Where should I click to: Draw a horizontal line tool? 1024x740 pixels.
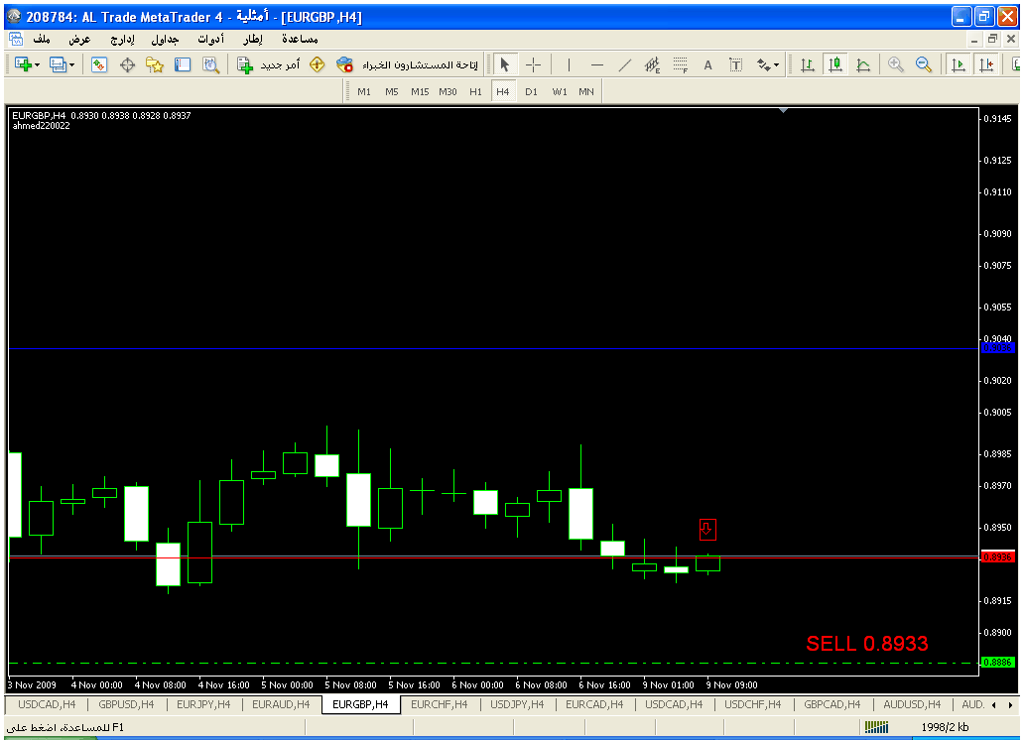597,64
